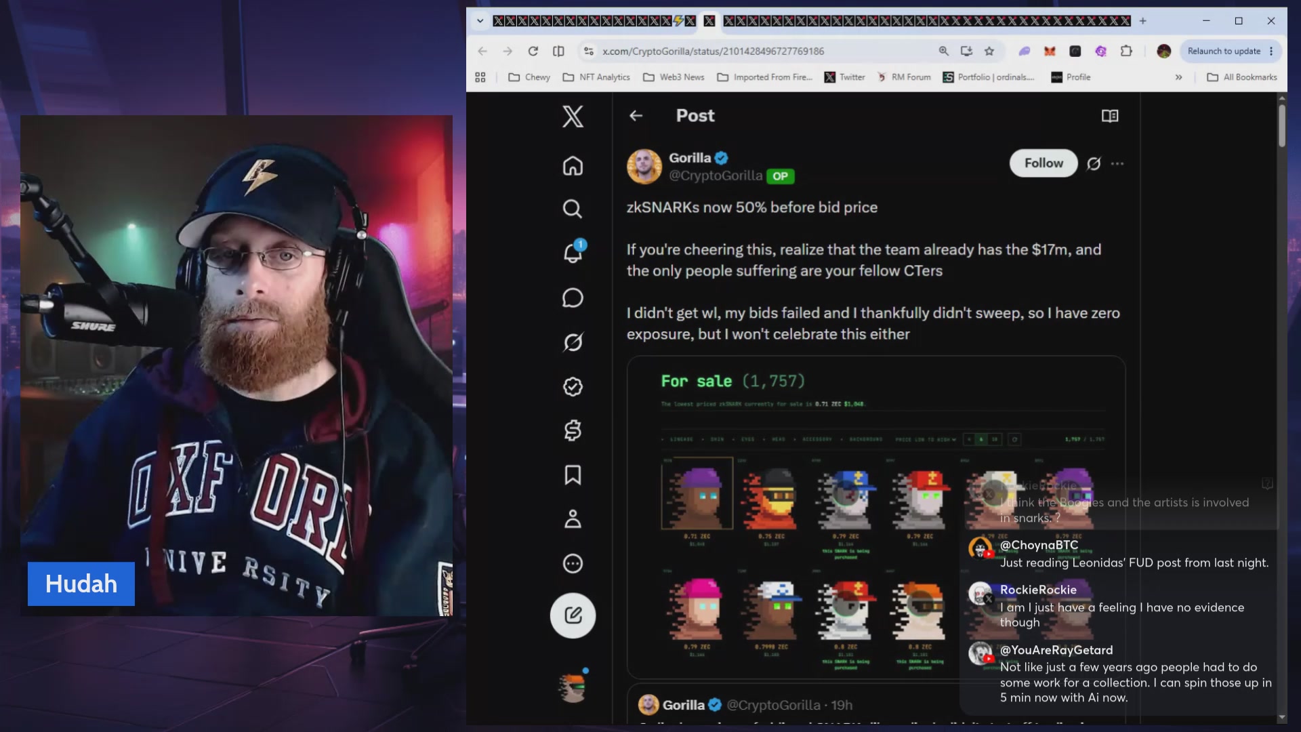Open the three-dot post options menu
The image size is (1301, 732).
tap(1117, 163)
